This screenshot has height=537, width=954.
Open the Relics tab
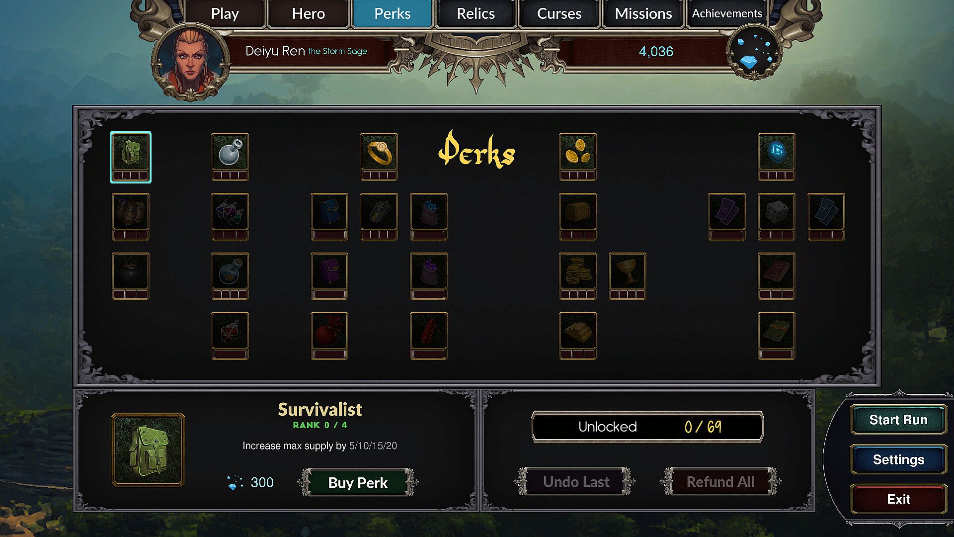tap(476, 13)
